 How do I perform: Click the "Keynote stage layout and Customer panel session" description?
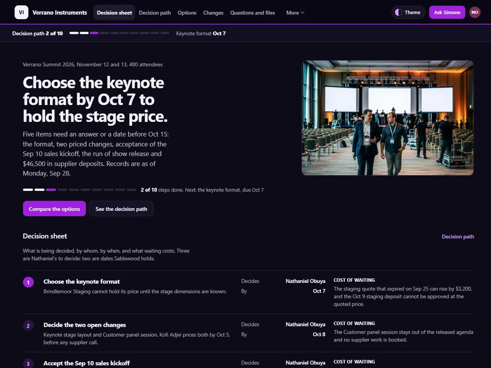137,339
